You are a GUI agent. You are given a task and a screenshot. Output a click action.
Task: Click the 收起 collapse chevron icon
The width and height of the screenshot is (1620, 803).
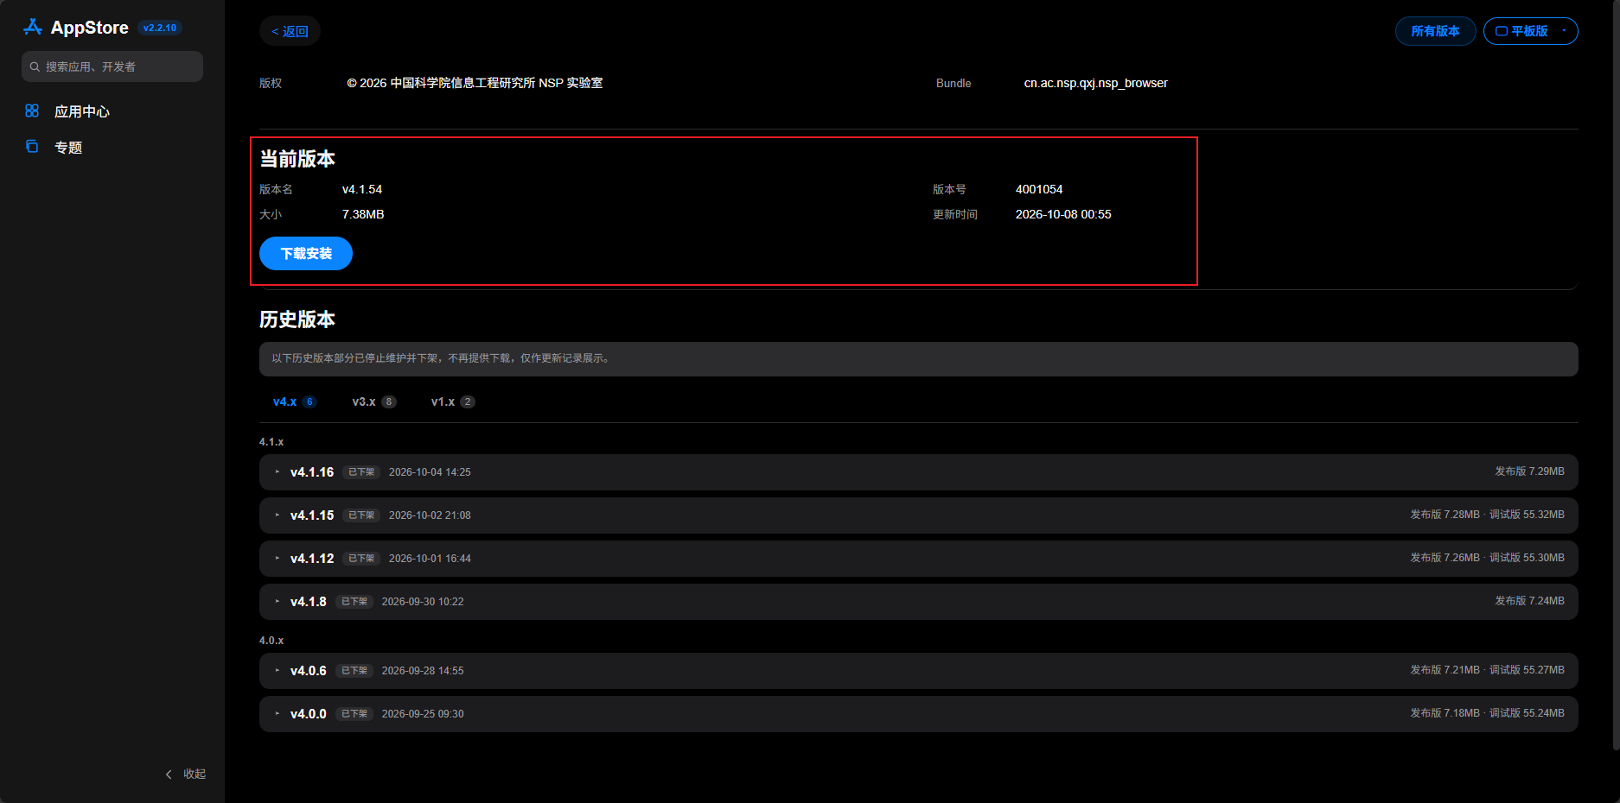[x=169, y=774]
